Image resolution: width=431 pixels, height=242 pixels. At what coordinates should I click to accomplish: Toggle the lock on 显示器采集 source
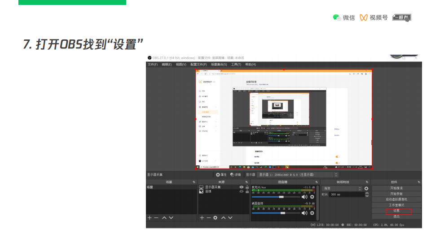click(x=247, y=187)
